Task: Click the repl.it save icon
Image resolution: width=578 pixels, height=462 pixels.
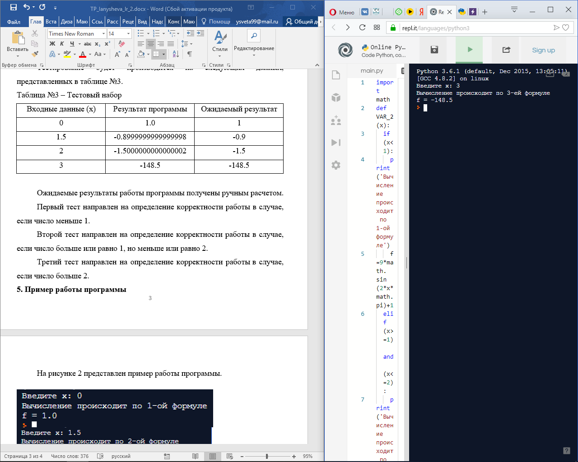Action: coord(434,50)
